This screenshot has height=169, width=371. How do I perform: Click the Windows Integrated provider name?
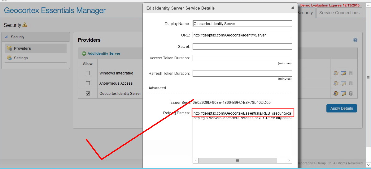click(116, 73)
